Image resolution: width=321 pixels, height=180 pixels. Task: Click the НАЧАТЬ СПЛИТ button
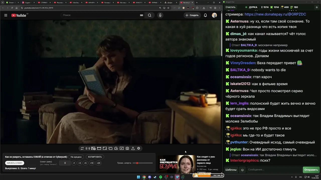(15, 163)
